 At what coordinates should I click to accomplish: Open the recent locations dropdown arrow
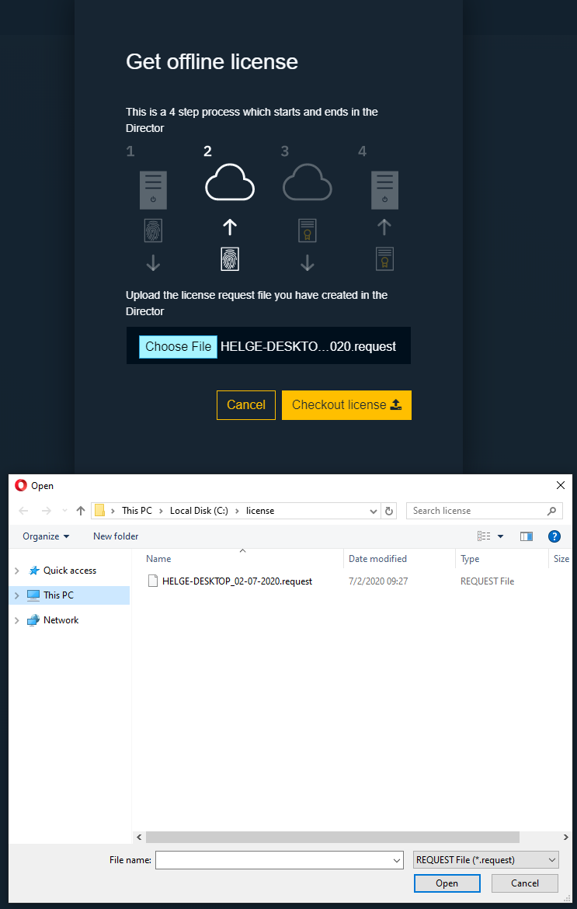pos(64,511)
